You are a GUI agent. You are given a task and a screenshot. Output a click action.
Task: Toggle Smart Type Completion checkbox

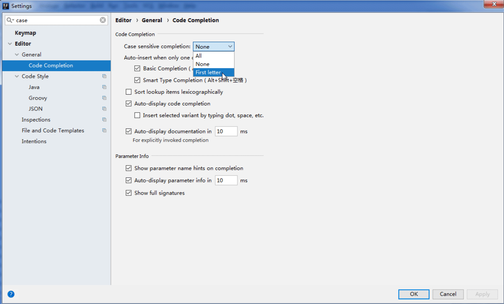point(137,80)
